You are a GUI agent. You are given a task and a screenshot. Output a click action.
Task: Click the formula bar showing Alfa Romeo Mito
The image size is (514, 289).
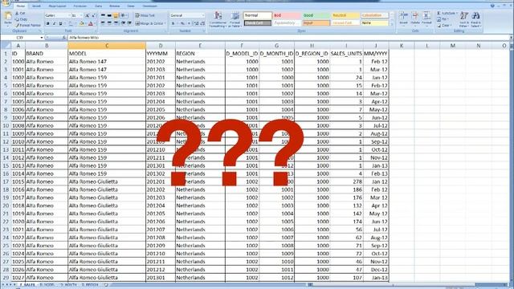click(x=288, y=38)
